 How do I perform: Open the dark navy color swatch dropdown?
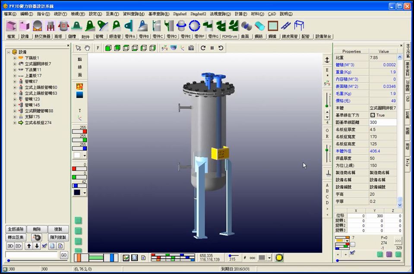click(85, 193)
